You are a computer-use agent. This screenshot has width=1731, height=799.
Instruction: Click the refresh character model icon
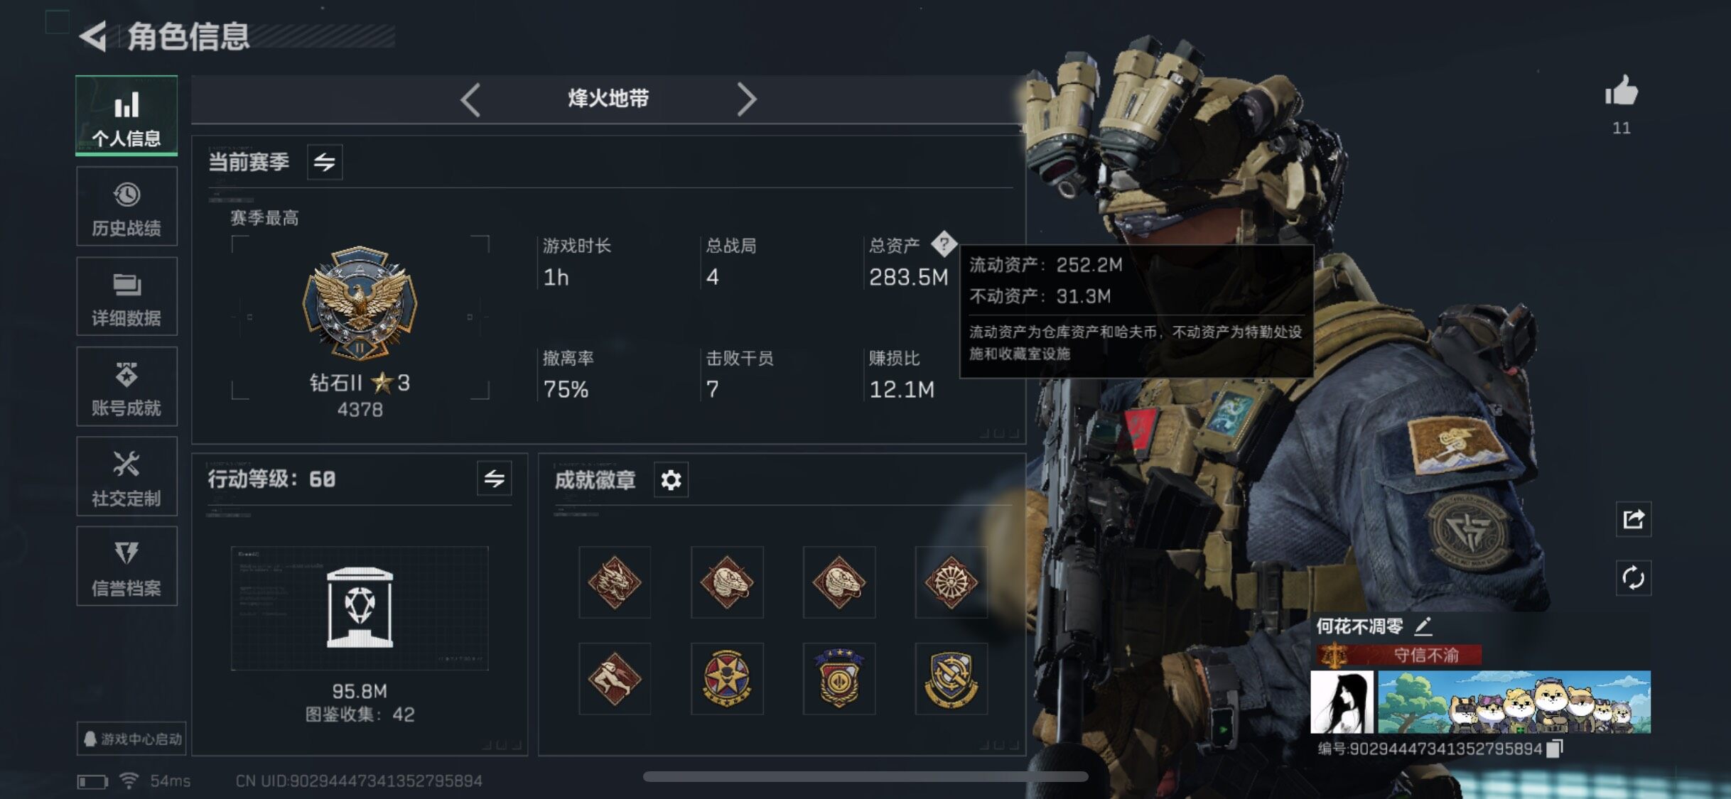(x=1633, y=577)
